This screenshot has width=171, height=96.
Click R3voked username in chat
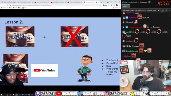tap(129, 22)
